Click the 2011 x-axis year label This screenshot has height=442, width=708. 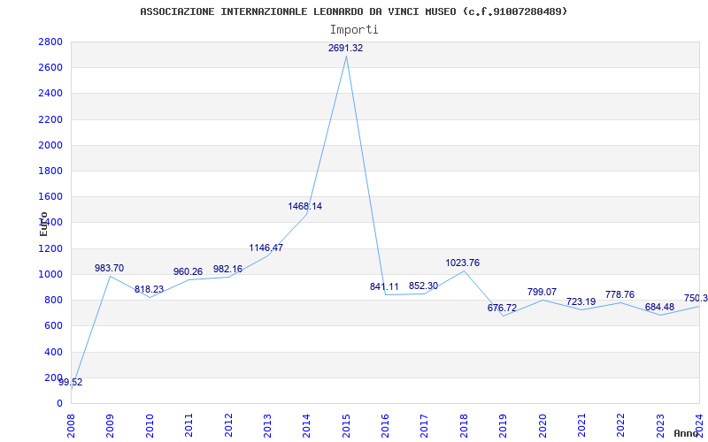pos(189,425)
